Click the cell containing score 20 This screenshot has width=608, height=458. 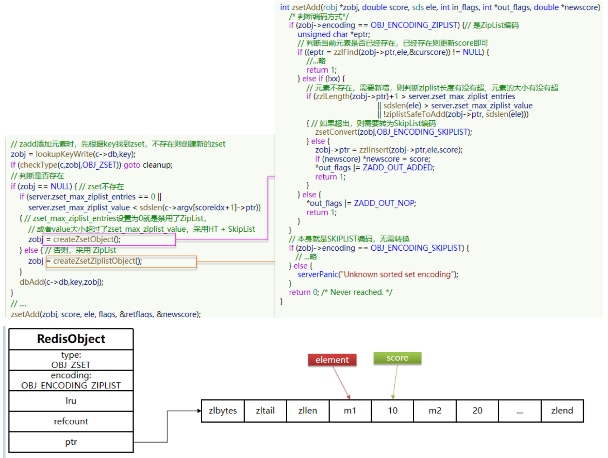pyautogui.click(x=477, y=411)
